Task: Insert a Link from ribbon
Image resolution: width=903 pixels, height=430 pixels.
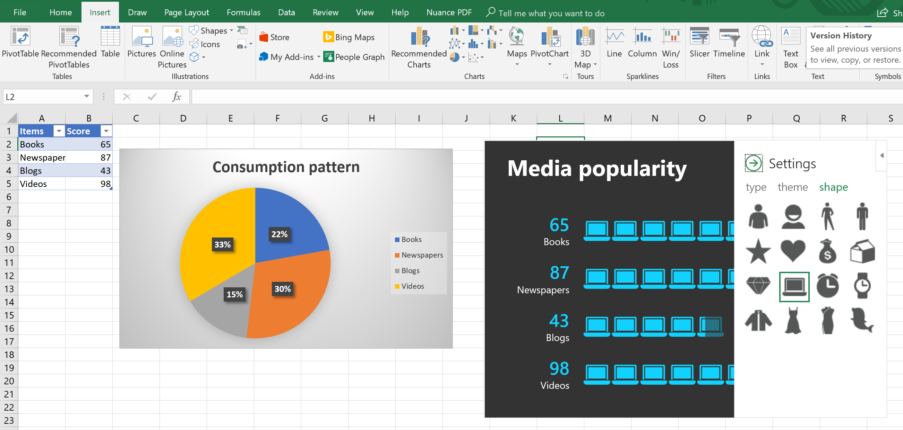Action: [762, 45]
